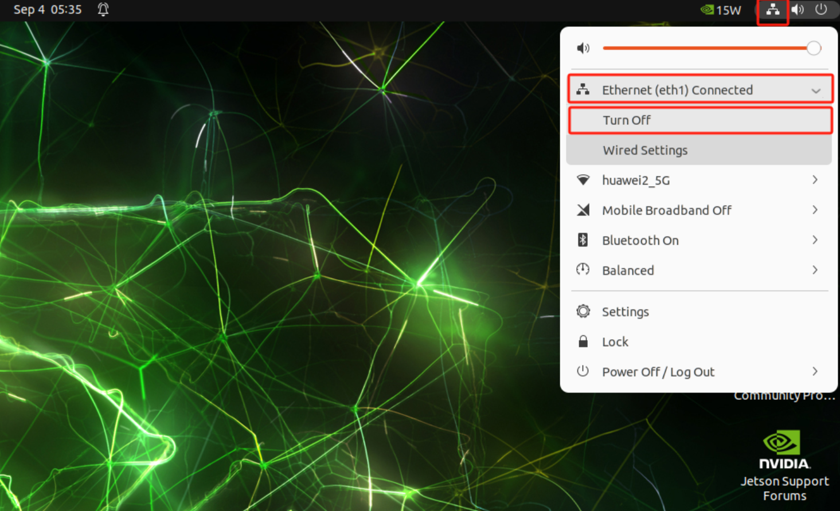Screen dimensions: 840x511
Task: Select Lock from the system menu
Action: [x=615, y=342]
